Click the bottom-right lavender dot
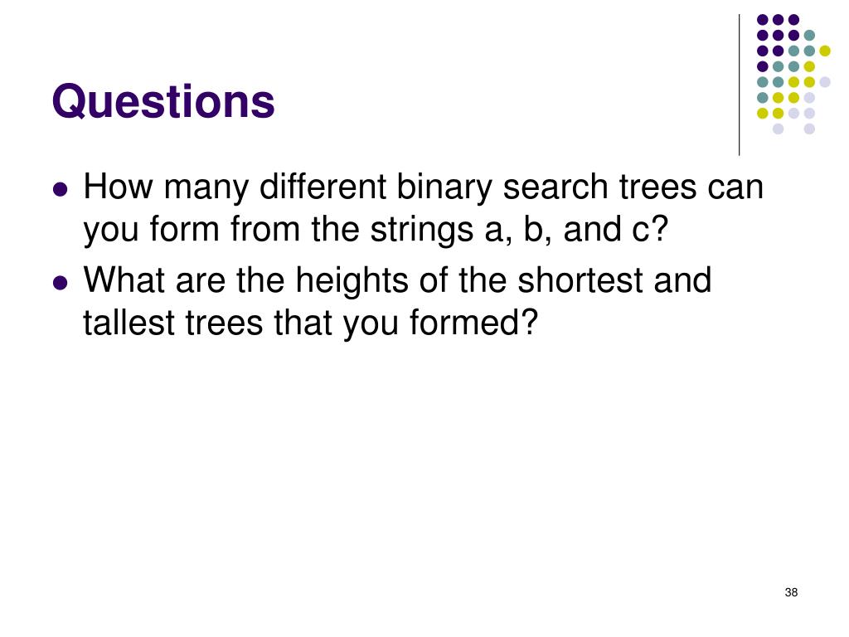This screenshot has height=637, width=849. pyautogui.click(x=809, y=129)
